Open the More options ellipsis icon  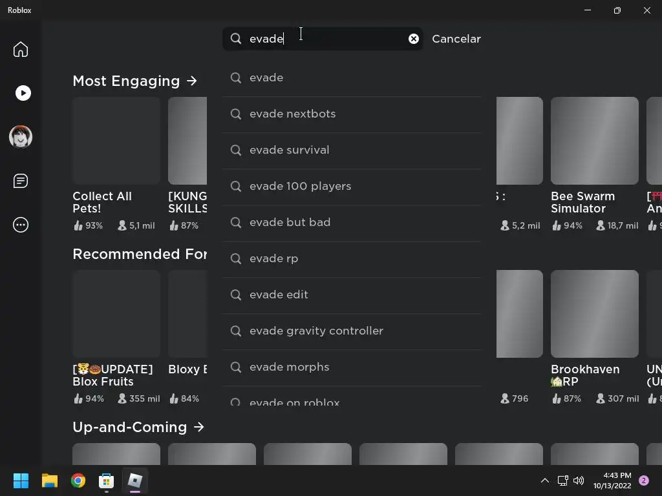(x=20, y=225)
